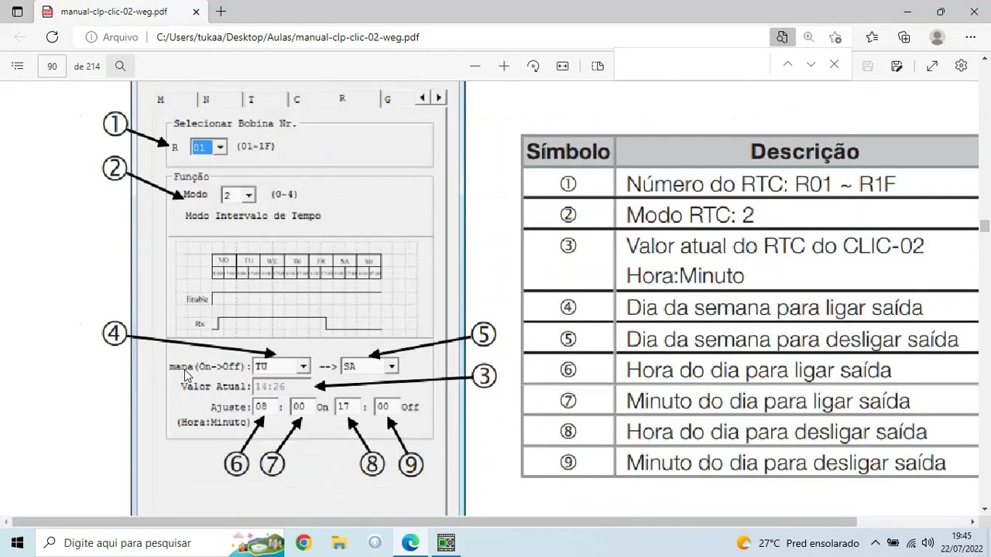Zoom out of the PDF
Viewport: 991px width, 557px height.
pos(475,67)
